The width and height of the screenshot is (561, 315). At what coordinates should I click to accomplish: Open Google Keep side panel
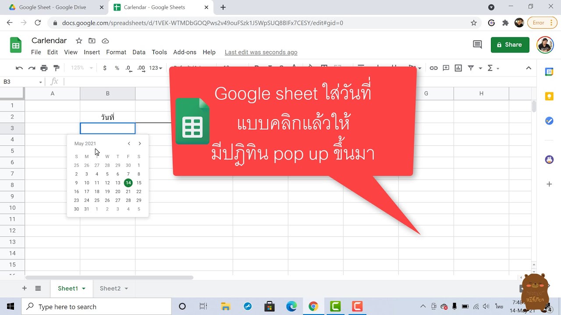549,97
